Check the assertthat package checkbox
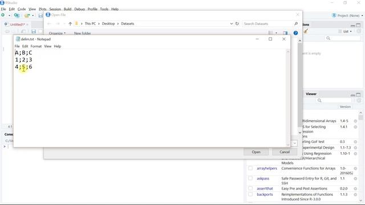The width and height of the screenshot is (365, 205). (250, 188)
